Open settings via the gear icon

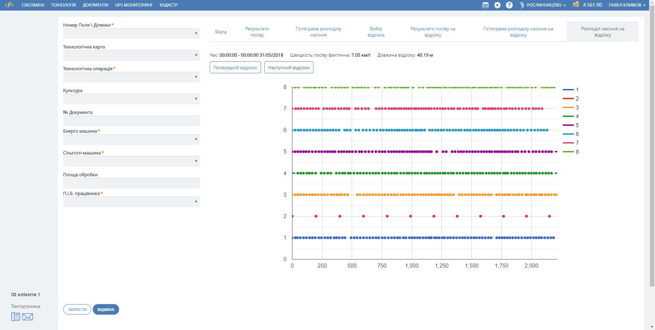click(497, 5)
